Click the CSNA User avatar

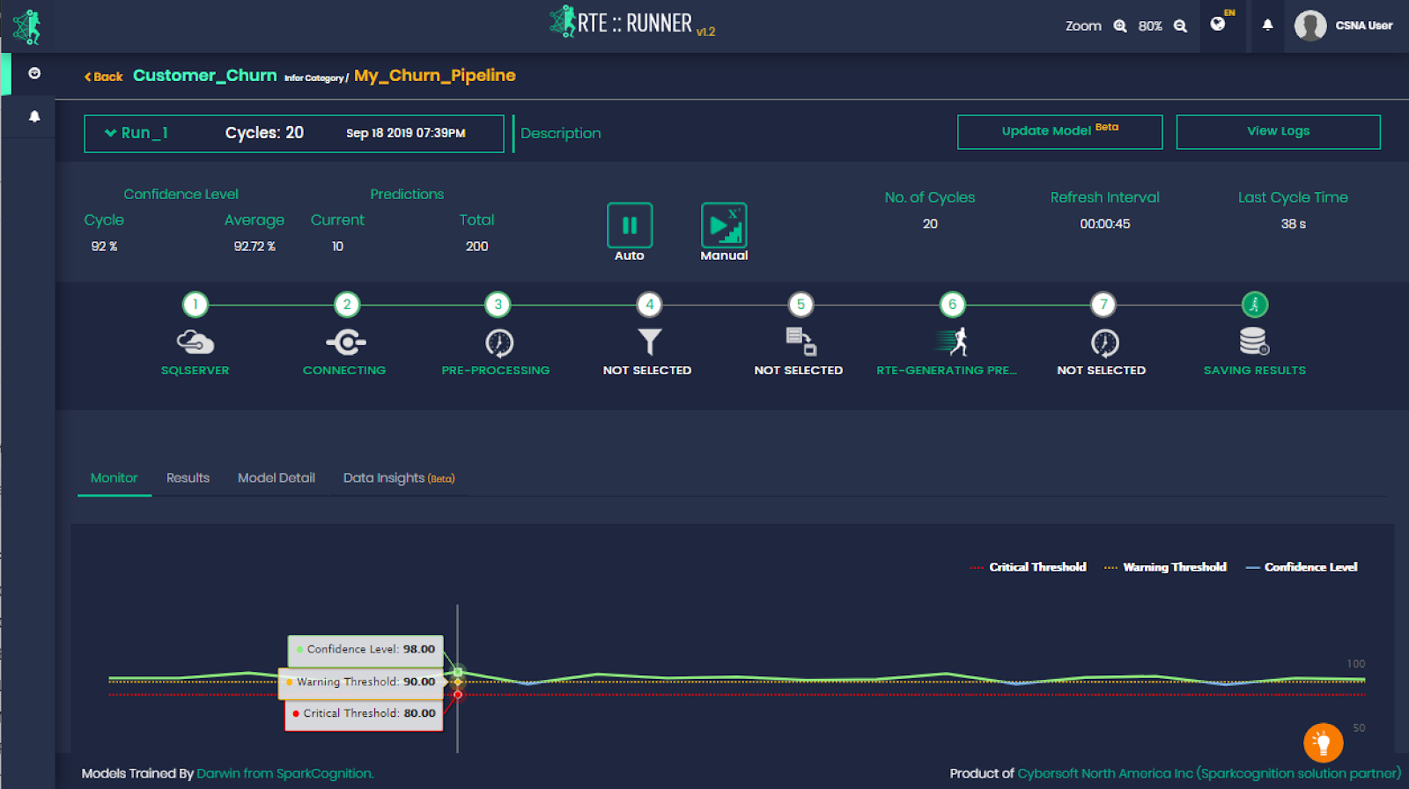(x=1310, y=26)
